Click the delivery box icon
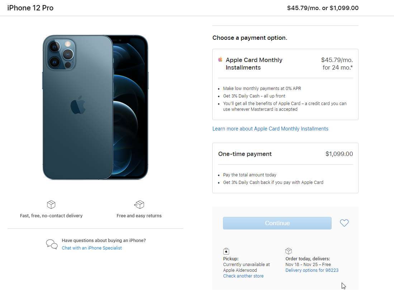Viewport: 394px width, 308px height. [x=51, y=205]
